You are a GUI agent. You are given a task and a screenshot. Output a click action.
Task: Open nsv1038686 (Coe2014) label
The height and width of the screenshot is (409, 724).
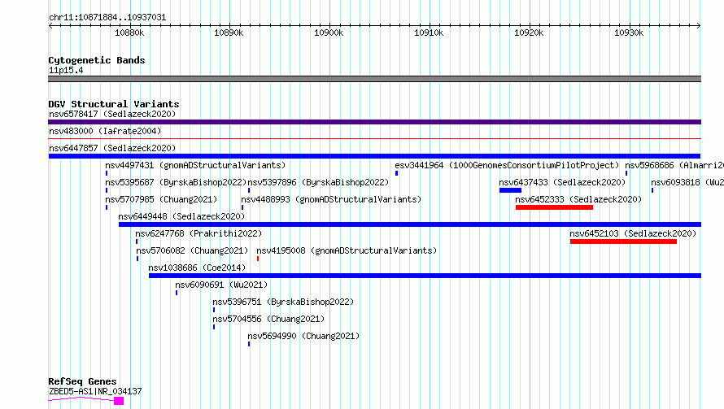click(x=197, y=268)
